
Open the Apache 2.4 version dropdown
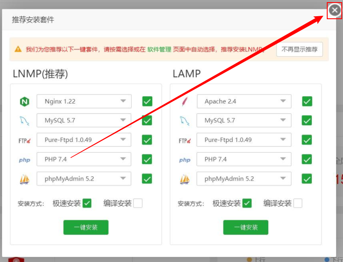tap(244, 101)
